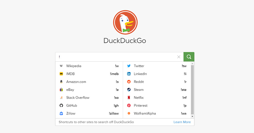254x133 pixels.
Task: Select the WolframAlpha suggestion label
Action: 145,113
